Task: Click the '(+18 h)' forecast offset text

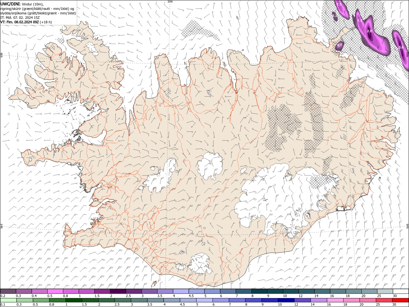Action: (46, 22)
